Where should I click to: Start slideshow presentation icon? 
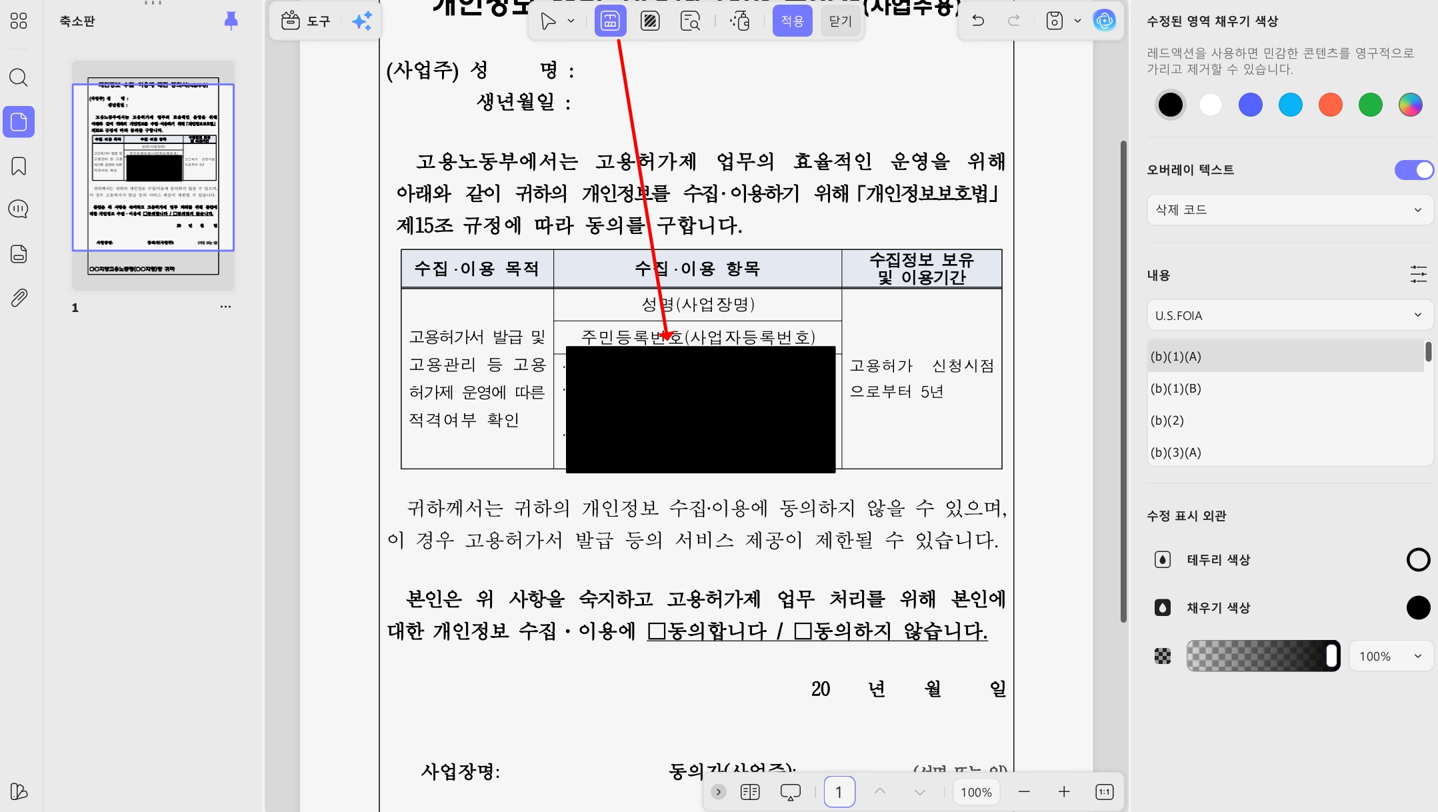pyautogui.click(x=791, y=792)
